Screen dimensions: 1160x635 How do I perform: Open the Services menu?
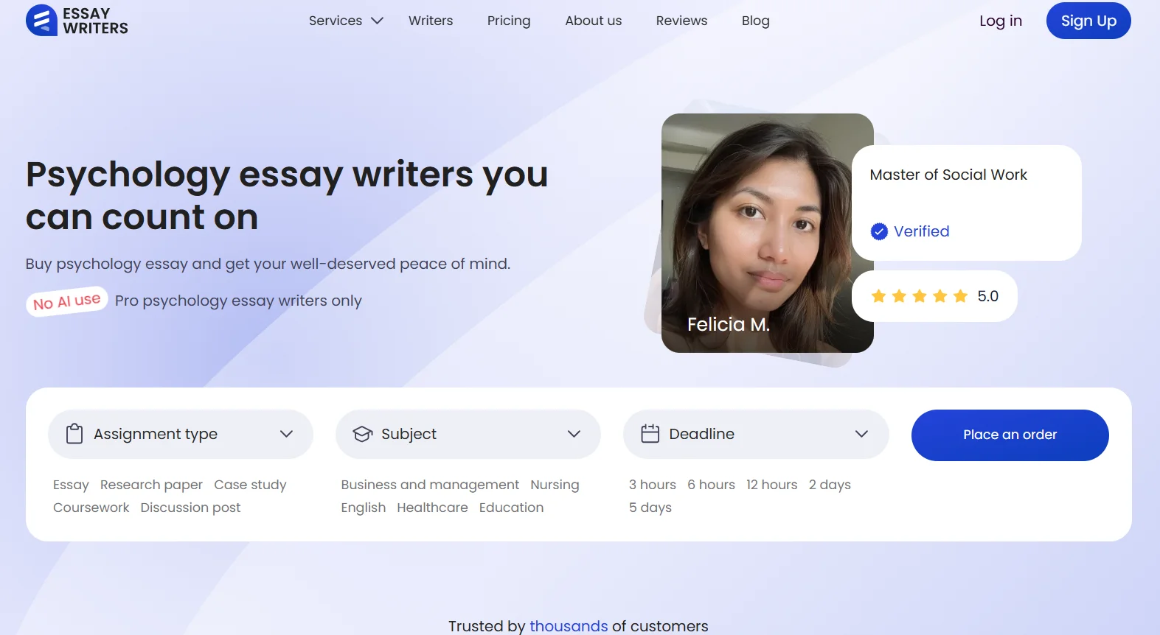346,21
